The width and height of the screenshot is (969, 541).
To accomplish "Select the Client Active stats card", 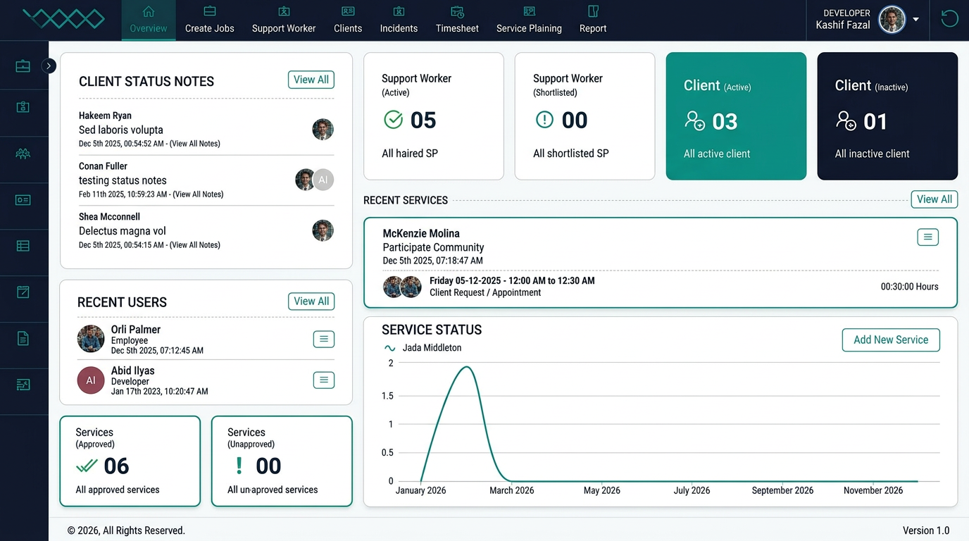I will coord(736,116).
